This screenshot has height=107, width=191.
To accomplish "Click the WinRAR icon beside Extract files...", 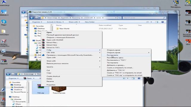I will 43,43.
